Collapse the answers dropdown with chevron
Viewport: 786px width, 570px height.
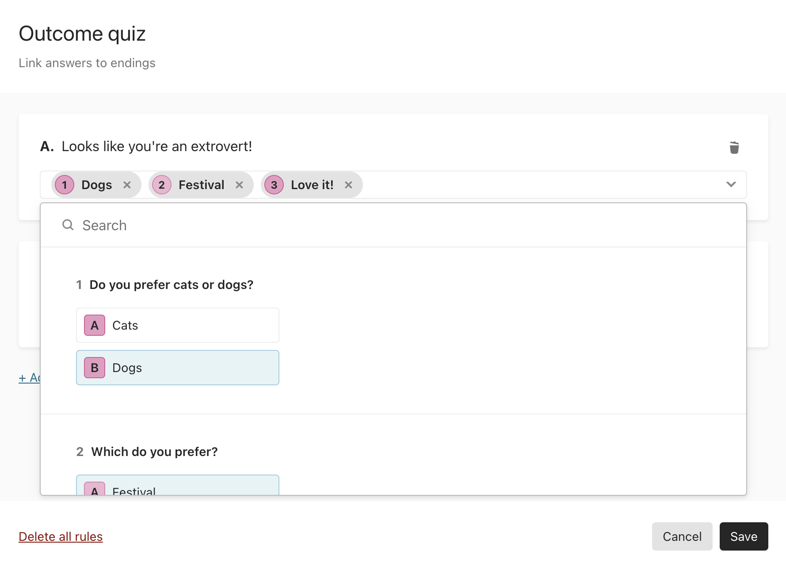tap(731, 184)
